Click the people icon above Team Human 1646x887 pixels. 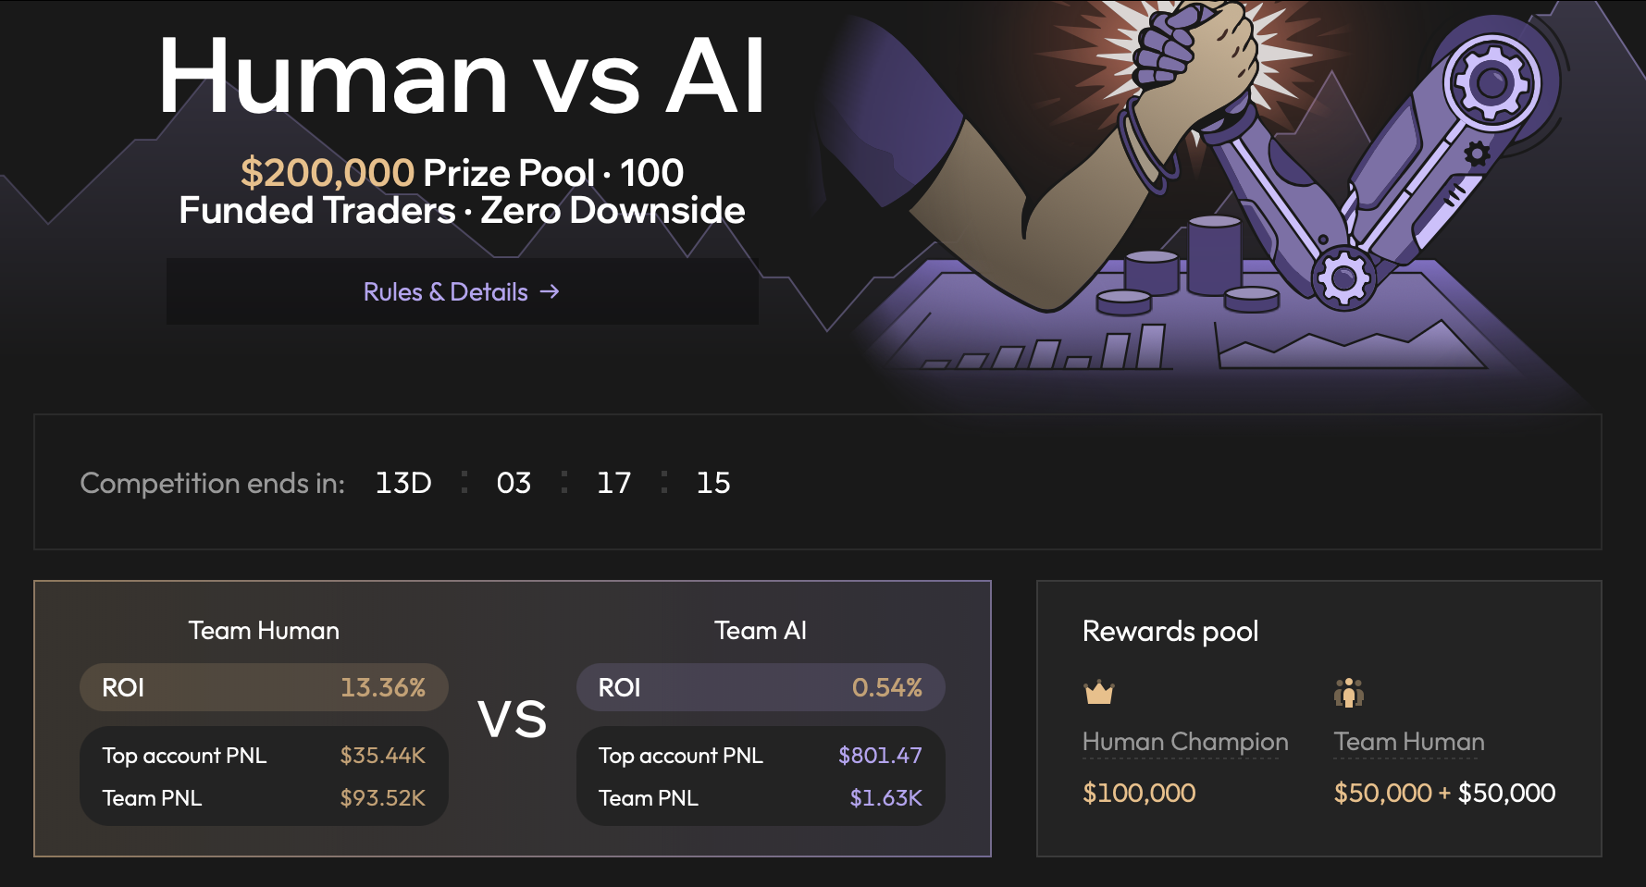click(x=1349, y=692)
